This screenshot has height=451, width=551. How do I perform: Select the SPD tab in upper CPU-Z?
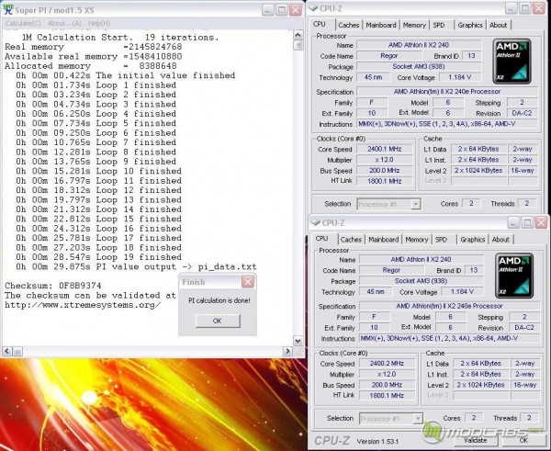pos(439,25)
